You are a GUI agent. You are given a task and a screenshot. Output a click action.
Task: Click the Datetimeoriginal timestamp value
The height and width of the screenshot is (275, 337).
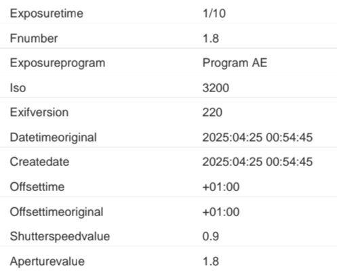(258, 137)
